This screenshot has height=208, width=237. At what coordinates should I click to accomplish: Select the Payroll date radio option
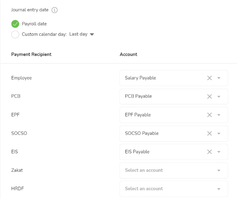15,24
